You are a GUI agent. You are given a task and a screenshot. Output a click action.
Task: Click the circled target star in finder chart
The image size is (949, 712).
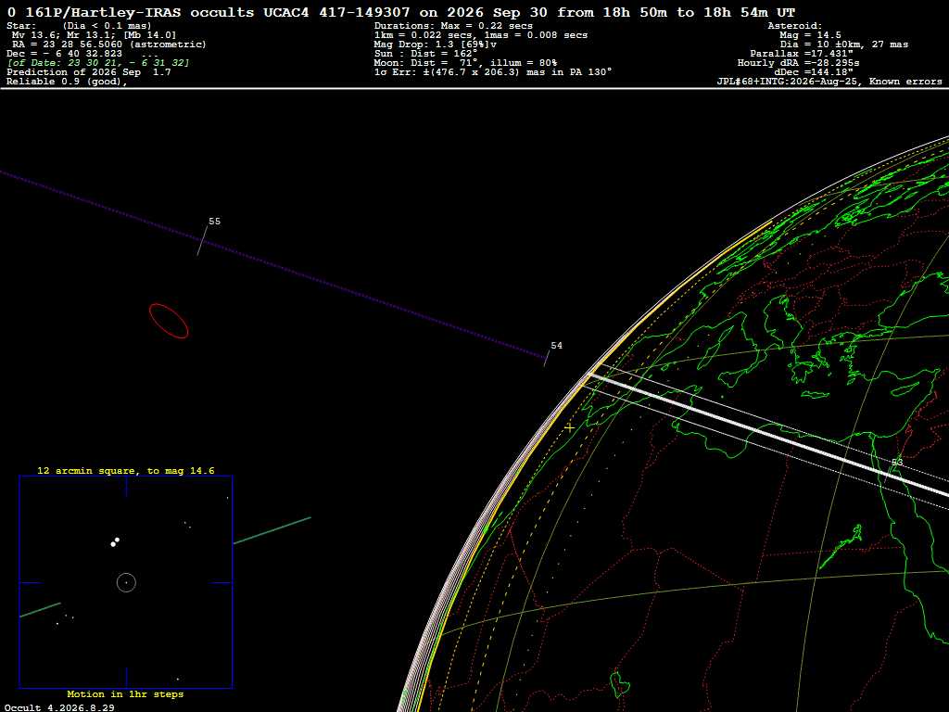coord(126,582)
